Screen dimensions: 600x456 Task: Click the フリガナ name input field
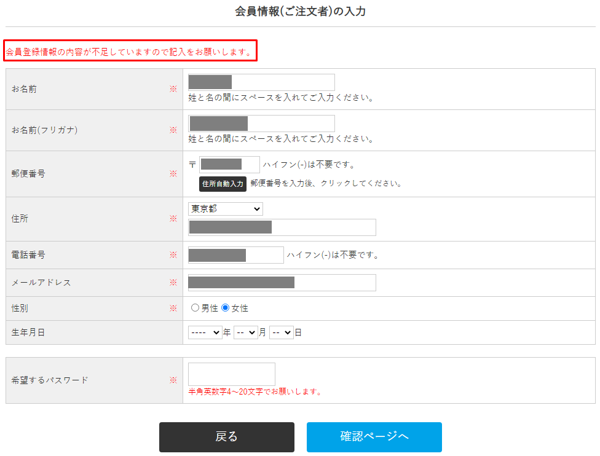261,124
